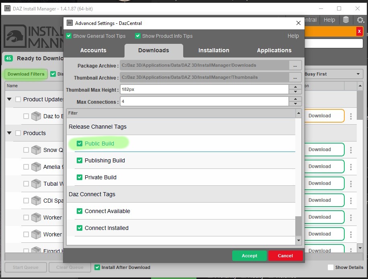
Task: Uncheck Connect Available tag
Action: (x=80, y=211)
